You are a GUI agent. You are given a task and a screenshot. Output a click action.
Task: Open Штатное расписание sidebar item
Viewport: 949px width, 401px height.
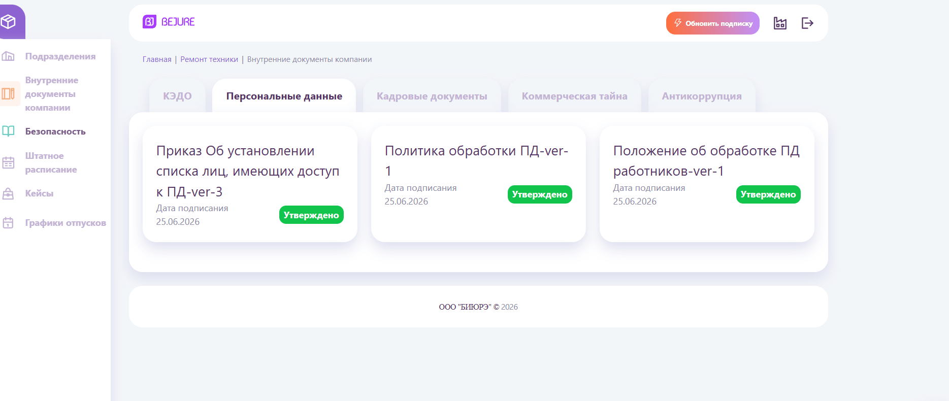[x=51, y=162]
